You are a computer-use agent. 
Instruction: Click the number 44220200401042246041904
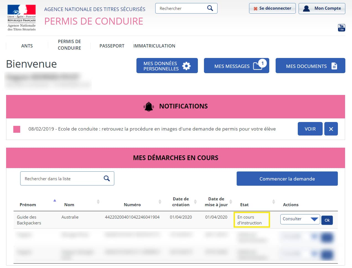coord(132,217)
